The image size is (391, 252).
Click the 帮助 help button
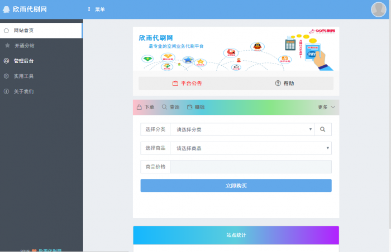point(284,83)
